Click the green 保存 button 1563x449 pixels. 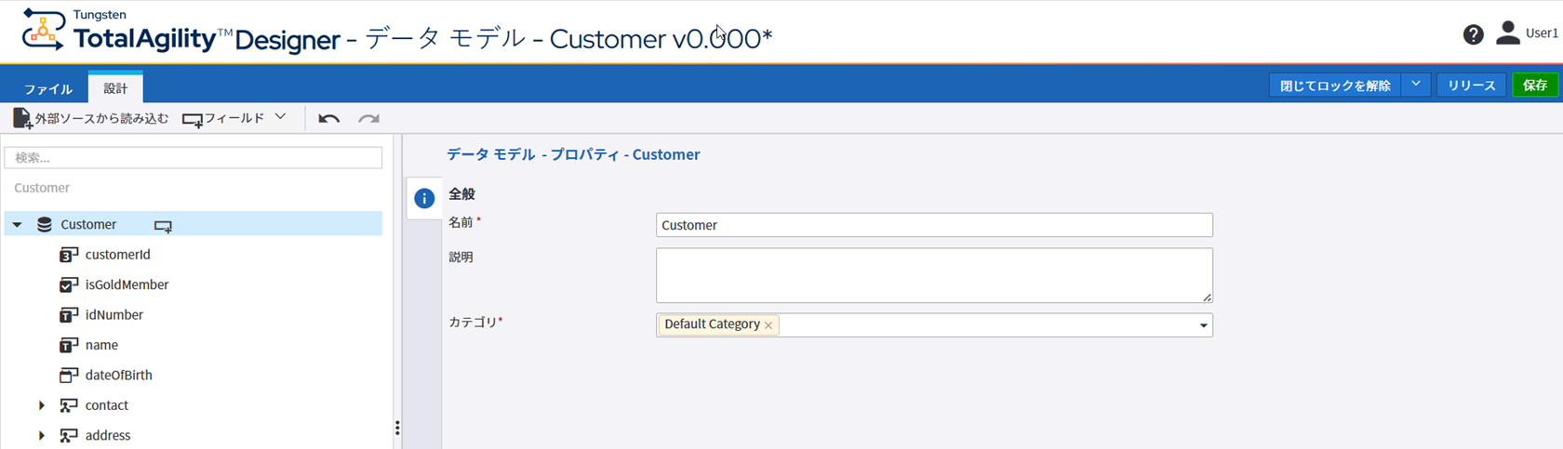pyautogui.click(x=1534, y=86)
